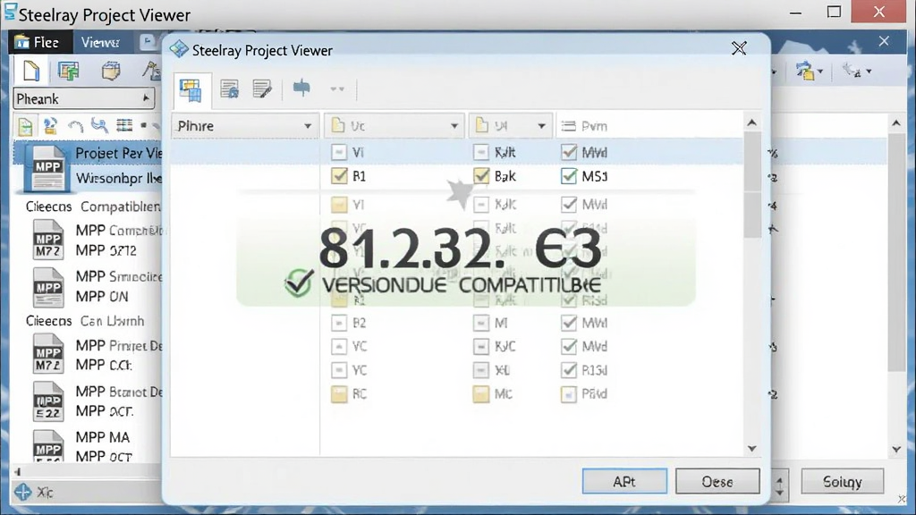Click the Cleecos Compatiblen section header

pyautogui.click(x=93, y=207)
